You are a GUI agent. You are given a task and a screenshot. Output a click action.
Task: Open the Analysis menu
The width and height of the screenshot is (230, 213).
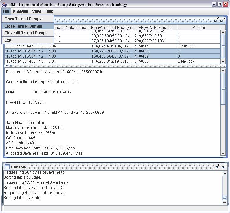[x=20, y=11]
